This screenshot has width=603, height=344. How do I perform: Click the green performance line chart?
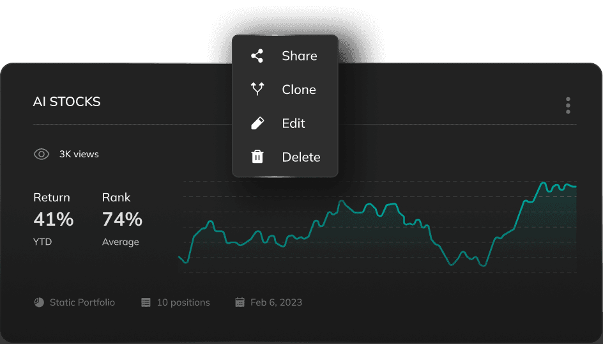(377, 224)
